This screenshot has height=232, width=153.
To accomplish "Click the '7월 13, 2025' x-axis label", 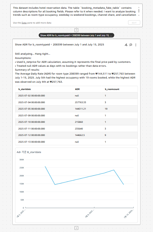I will coord(129,214).
